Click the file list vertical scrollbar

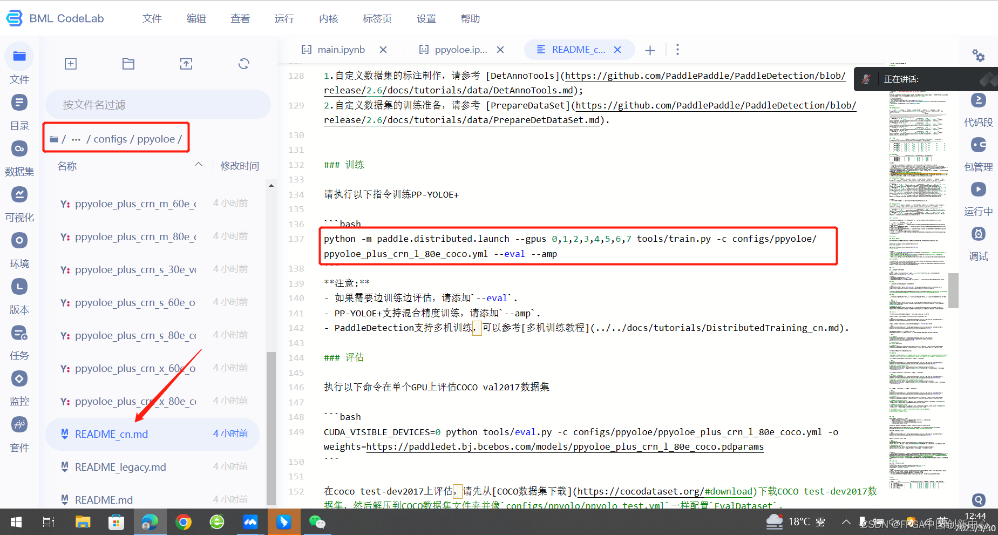tap(271, 428)
